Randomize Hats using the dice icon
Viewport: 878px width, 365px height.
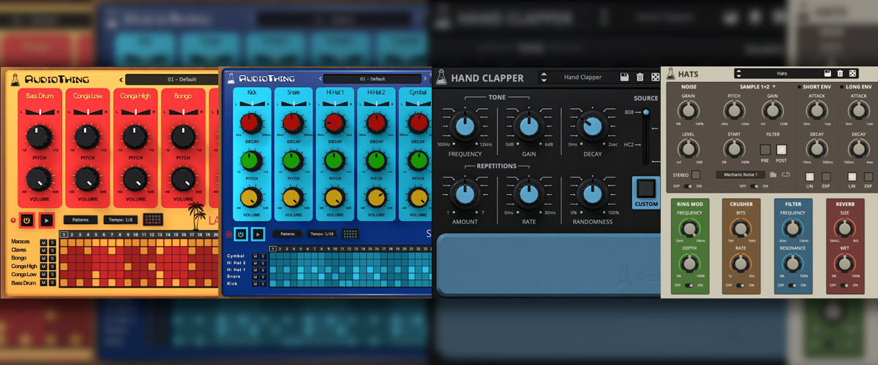coord(852,74)
